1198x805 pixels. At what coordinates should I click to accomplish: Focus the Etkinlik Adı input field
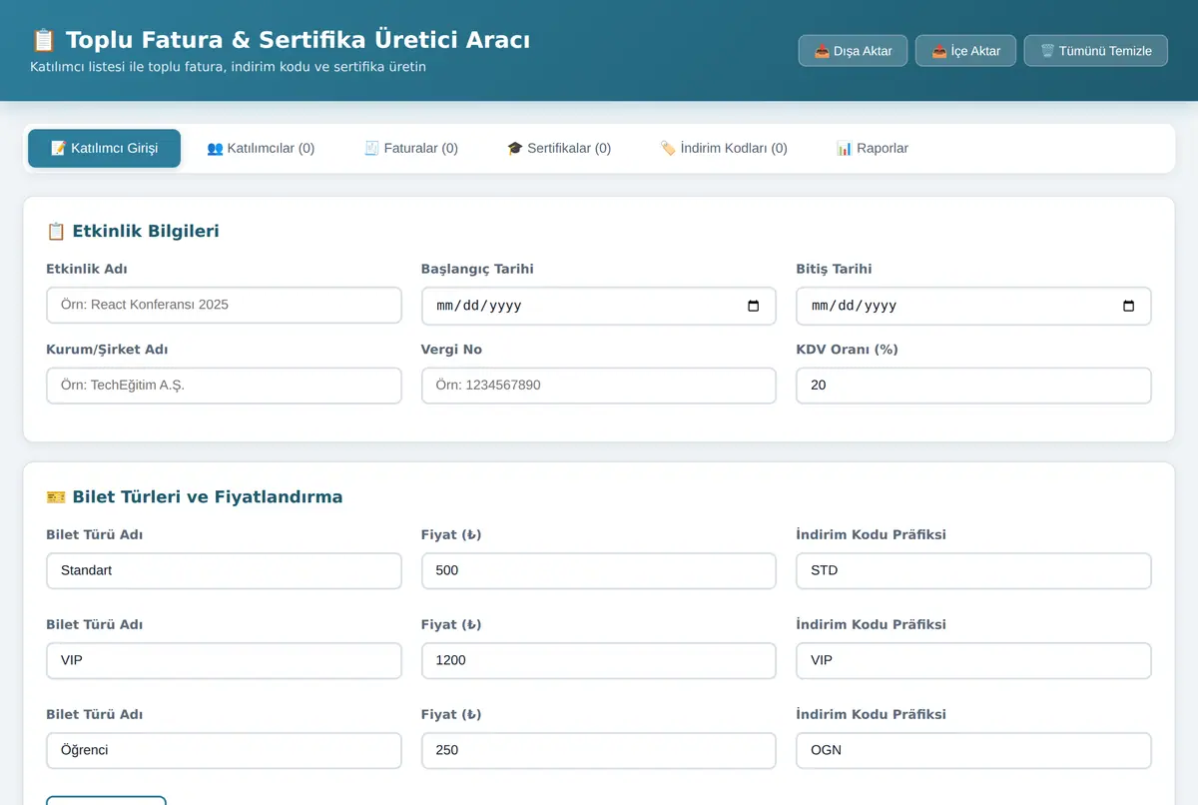click(x=224, y=305)
